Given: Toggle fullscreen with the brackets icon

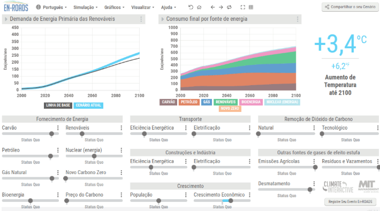Looking at the screenshot, I should (242, 7).
